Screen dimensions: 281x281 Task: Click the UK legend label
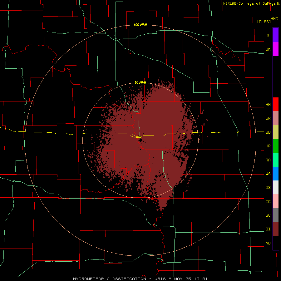268,49
